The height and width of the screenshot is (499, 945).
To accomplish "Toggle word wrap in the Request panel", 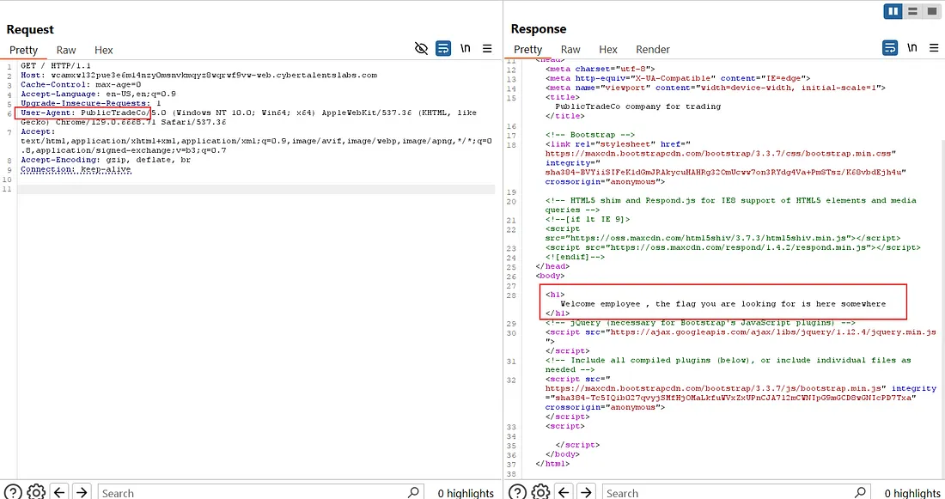I will (443, 48).
